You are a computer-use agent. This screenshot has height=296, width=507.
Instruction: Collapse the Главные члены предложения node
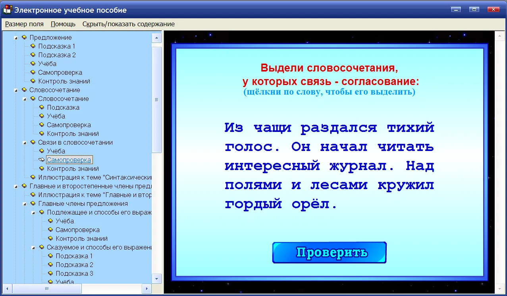(x=25, y=204)
